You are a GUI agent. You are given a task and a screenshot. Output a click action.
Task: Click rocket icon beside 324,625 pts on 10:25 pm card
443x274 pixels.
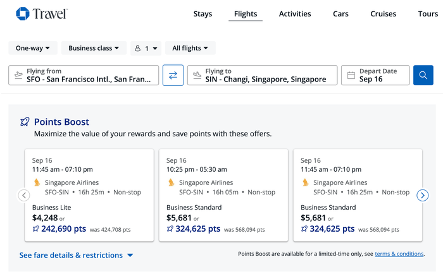[x=170, y=229]
